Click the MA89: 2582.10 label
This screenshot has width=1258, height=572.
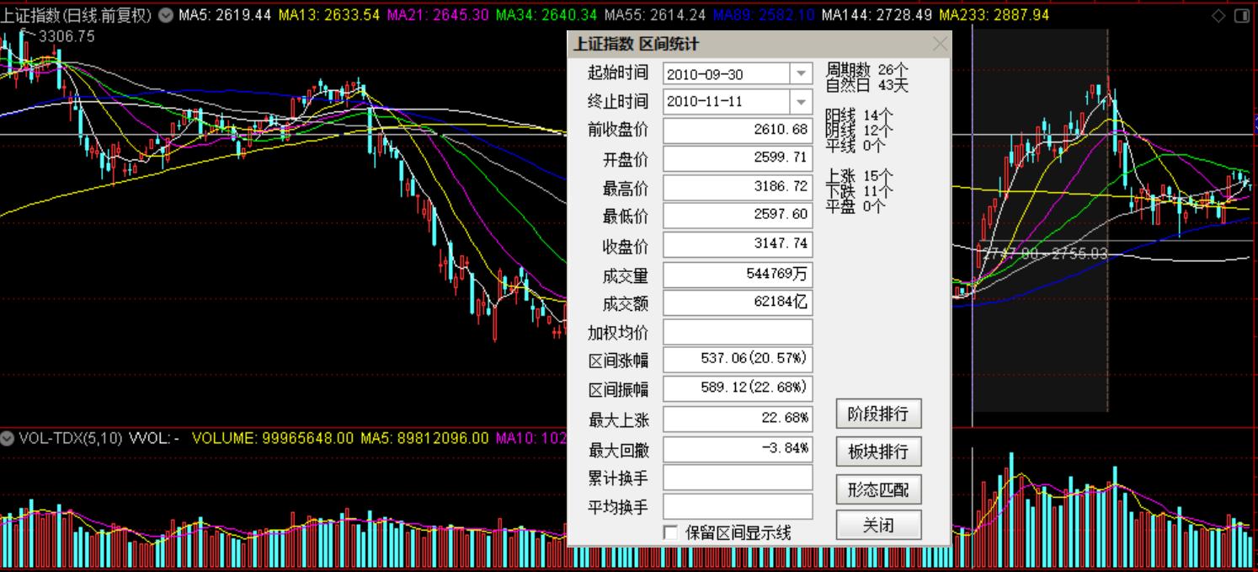764,15
